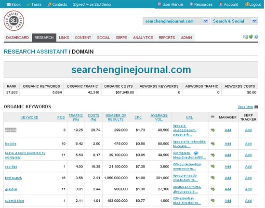
Task: Click green link icon in submit blog row
Action: [x=212, y=201]
